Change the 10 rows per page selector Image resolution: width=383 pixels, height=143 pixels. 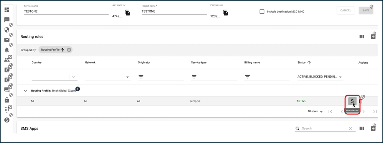point(315,111)
